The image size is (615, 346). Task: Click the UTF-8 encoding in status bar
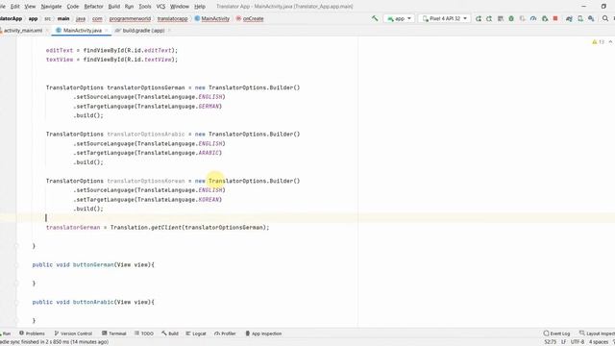click(x=578, y=342)
